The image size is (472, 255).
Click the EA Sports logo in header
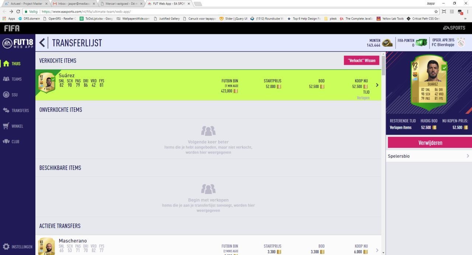click(454, 28)
